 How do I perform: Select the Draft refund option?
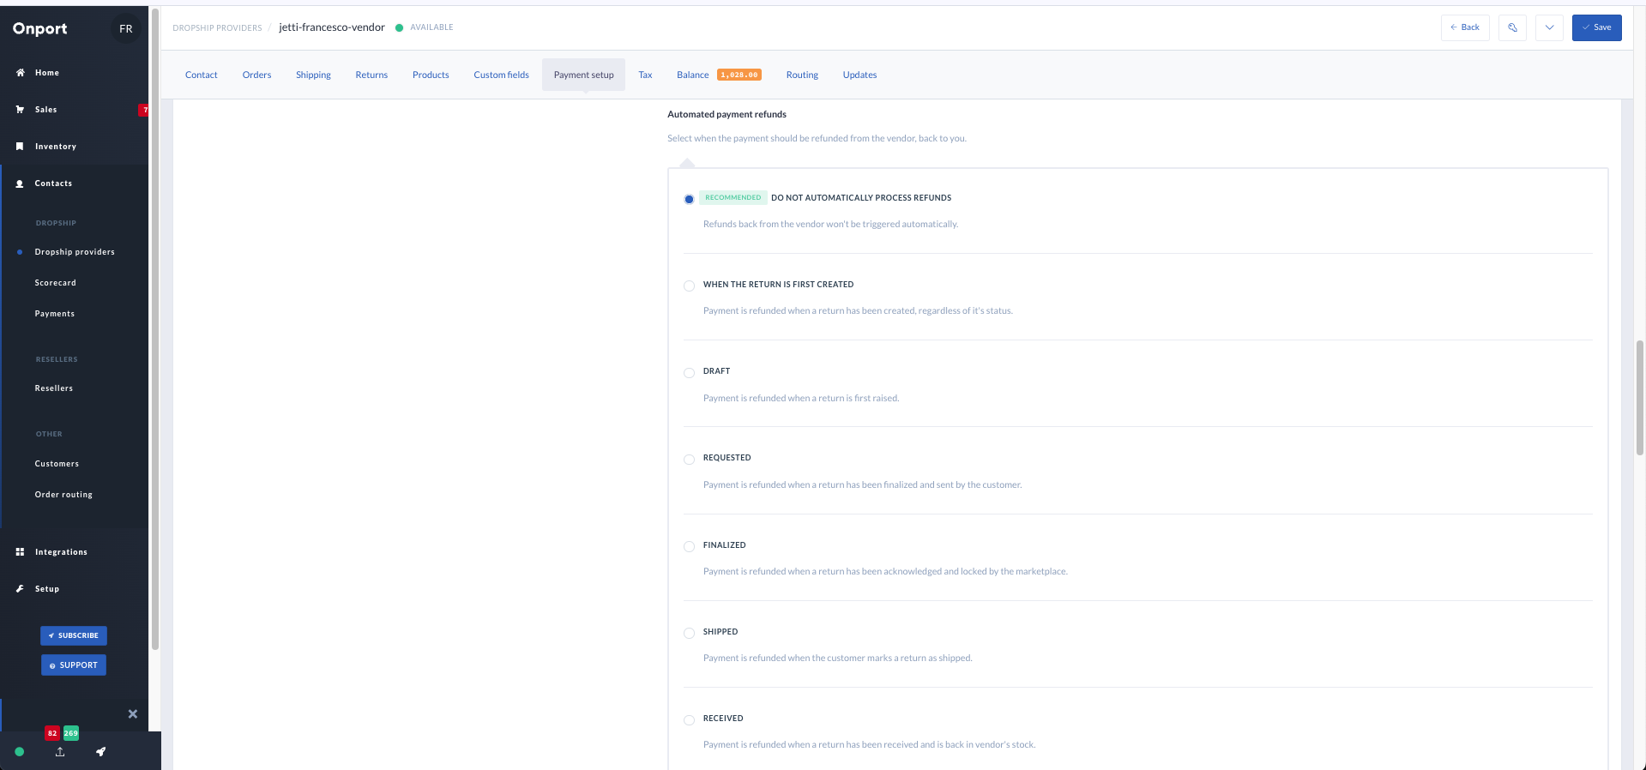689,373
